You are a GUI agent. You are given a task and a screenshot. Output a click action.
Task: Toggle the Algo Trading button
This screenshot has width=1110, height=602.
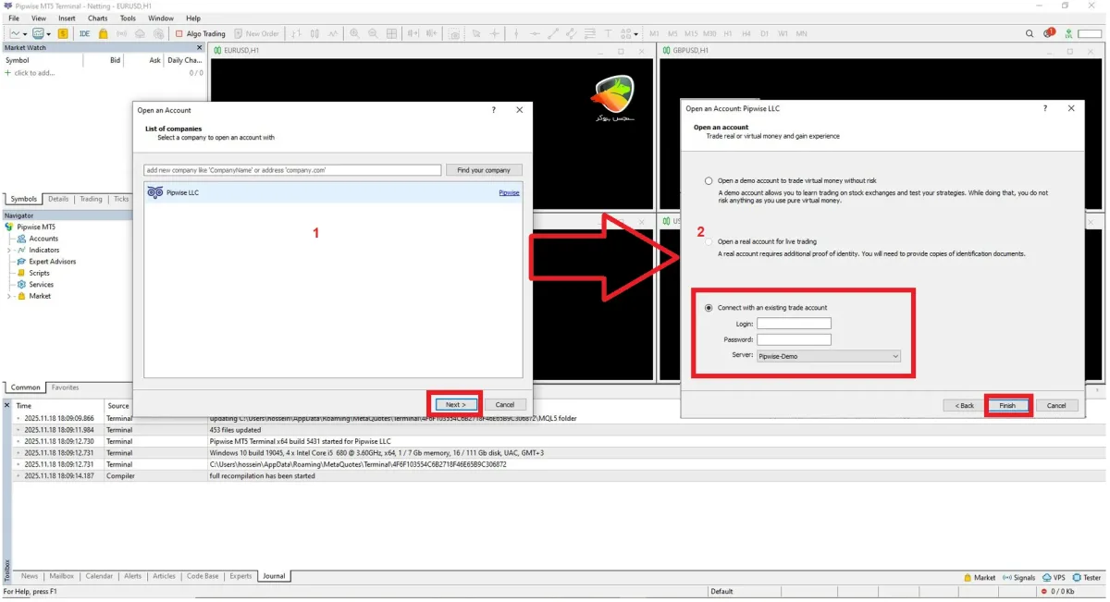200,33
